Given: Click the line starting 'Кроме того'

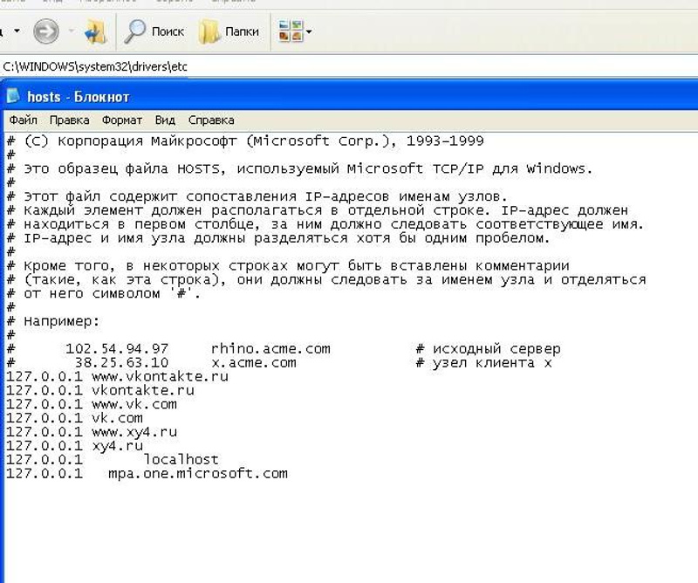Looking at the screenshot, I should pyautogui.click(x=288, y=266).
